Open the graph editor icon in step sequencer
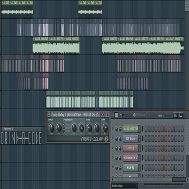The image size is (189, 189). tap(175, 115)
